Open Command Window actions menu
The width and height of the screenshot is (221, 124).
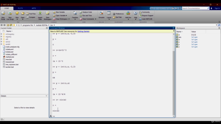pyautogui.click(x=173, y=28)
